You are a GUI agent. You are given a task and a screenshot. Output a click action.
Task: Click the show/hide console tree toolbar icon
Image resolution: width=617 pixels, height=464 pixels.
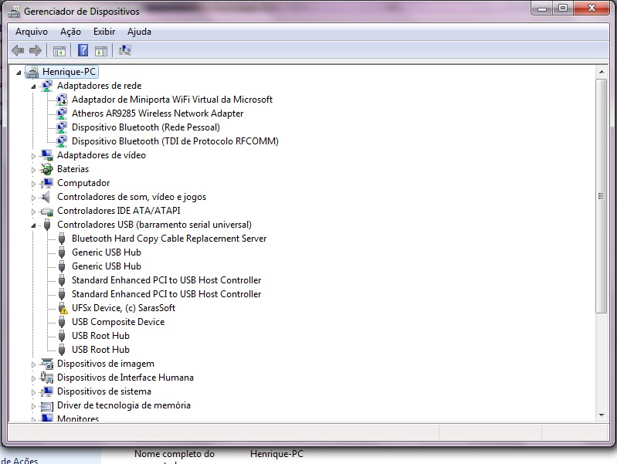click(59, 50)
